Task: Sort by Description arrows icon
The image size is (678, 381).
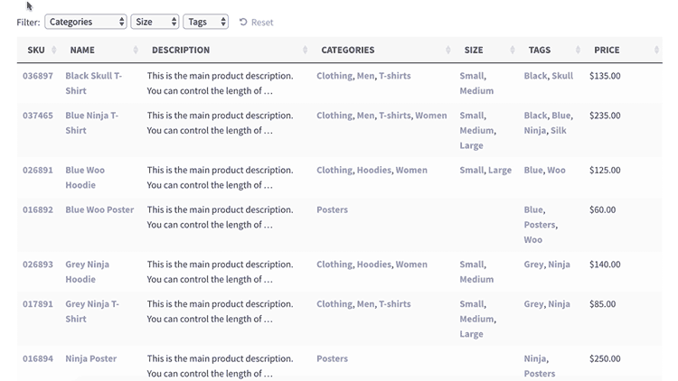Action: coord(305,51)
